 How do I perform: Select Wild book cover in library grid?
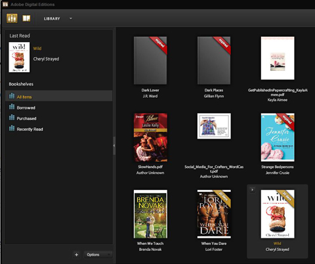[x=278, y=214]
